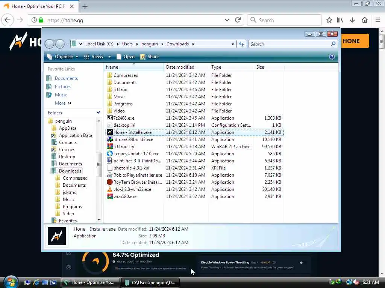Screen dimensions: 385x288
Task: Open Documents favorite link
Action: (x=66, y=78)
